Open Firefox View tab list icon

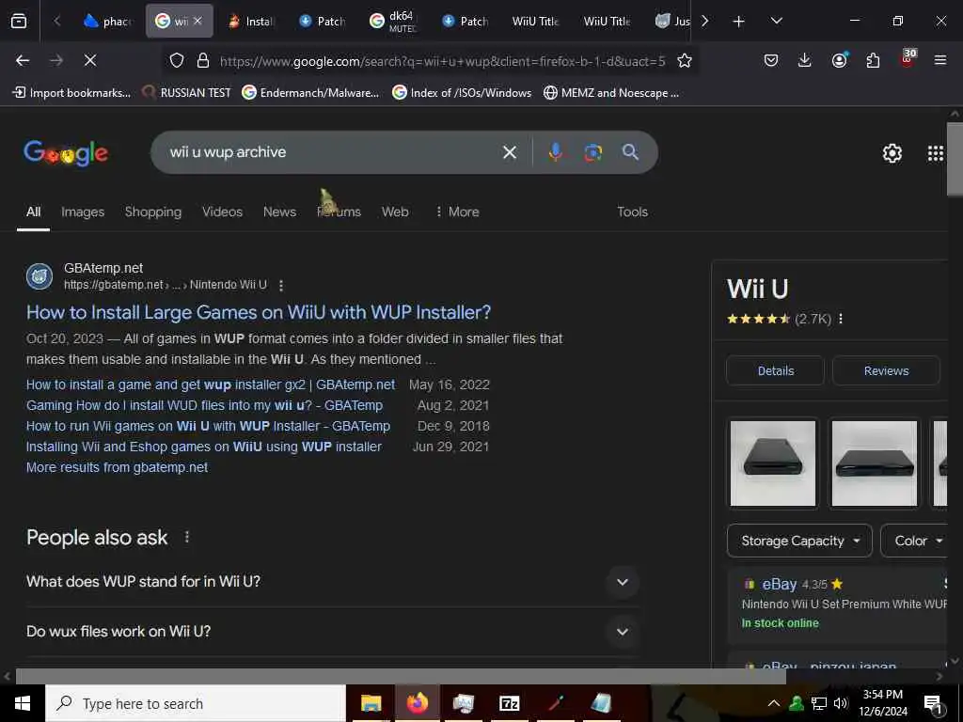[x=19, y=21]
